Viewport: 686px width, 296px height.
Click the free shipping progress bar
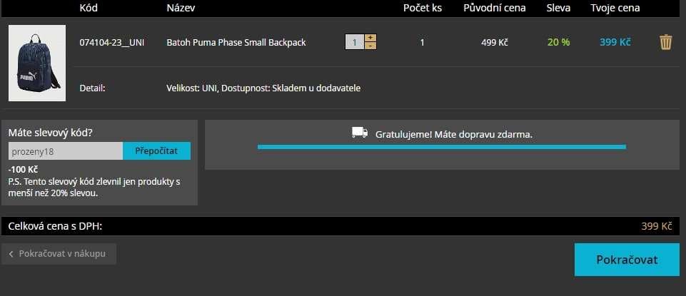tap(442, 147)
